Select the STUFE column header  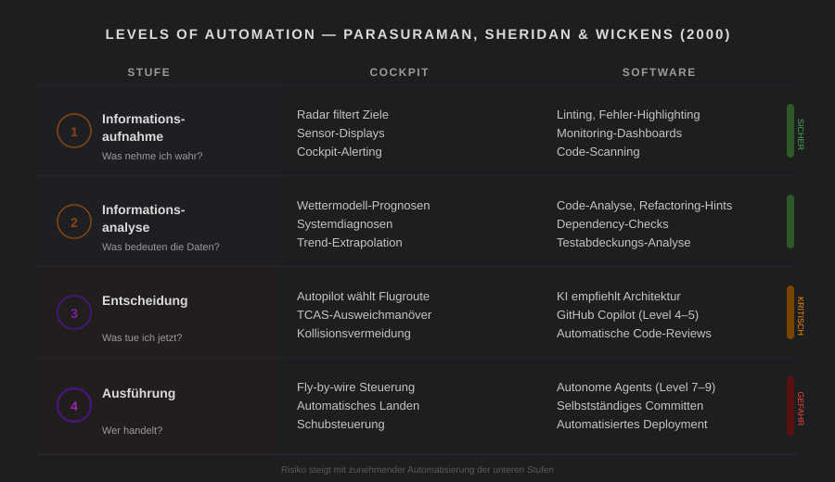click(149, 72)
